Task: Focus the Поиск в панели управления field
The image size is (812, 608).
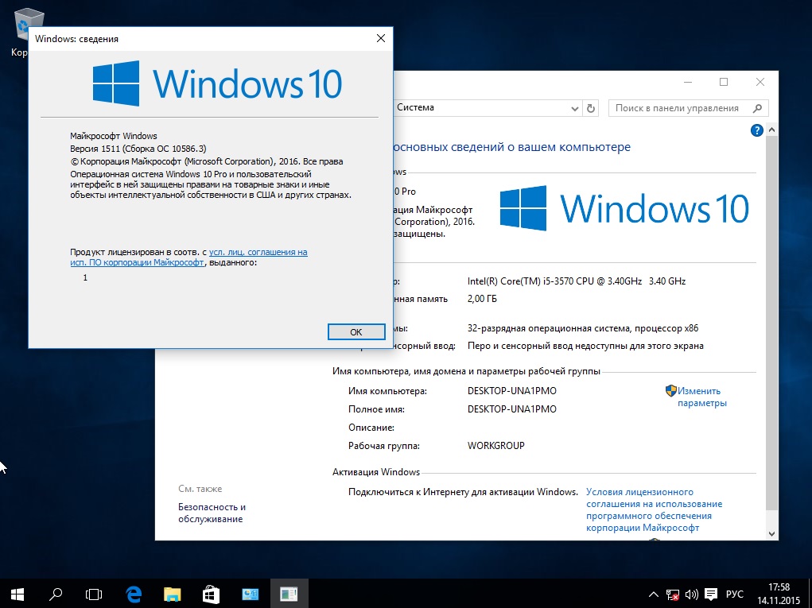Action: click(688, 108)
